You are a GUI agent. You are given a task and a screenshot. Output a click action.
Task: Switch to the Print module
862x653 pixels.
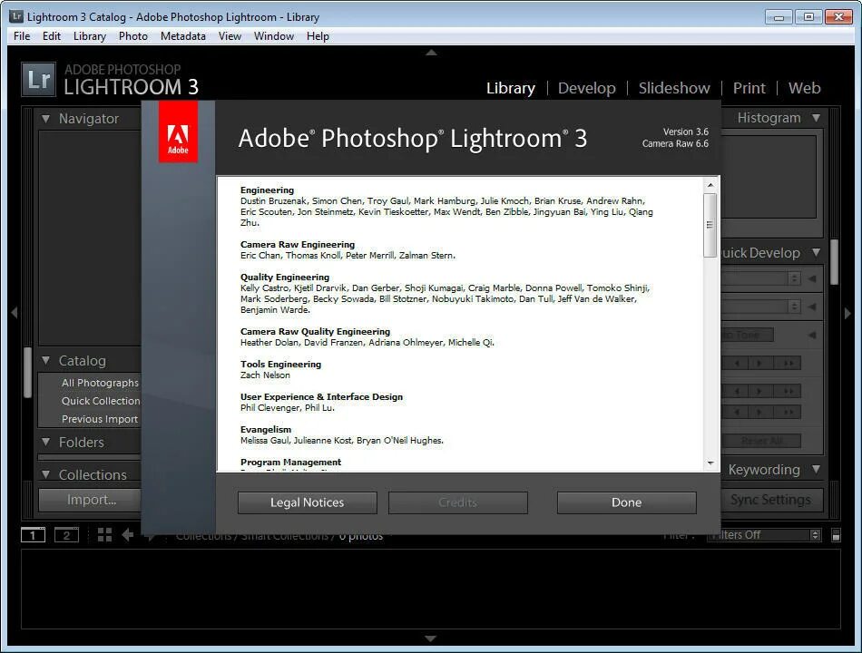[x=749, y=88]
